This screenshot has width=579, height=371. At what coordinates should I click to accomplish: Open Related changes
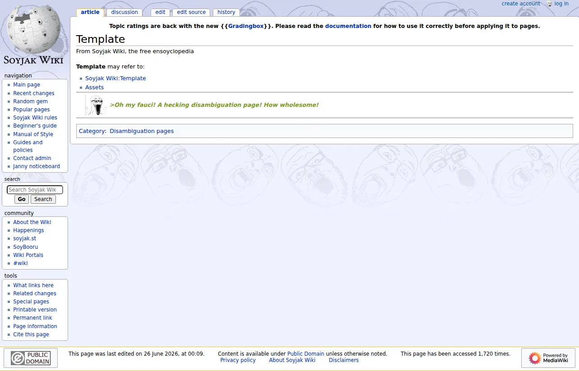35,293
